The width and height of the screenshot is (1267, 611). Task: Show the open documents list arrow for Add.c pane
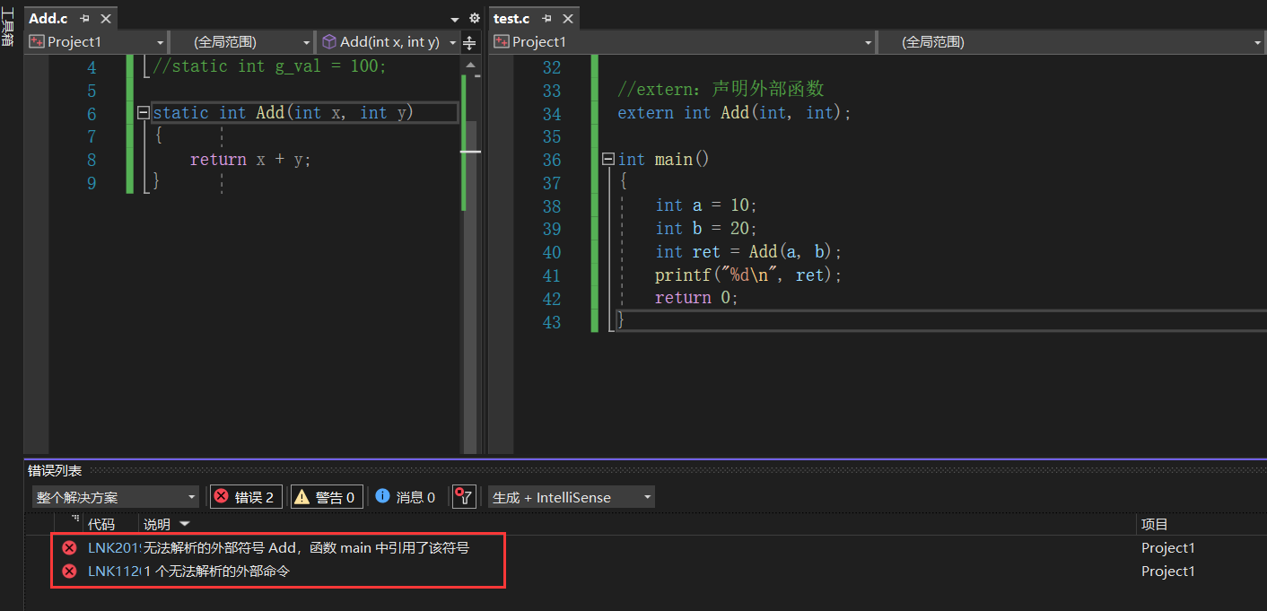(x=455, y=19)
